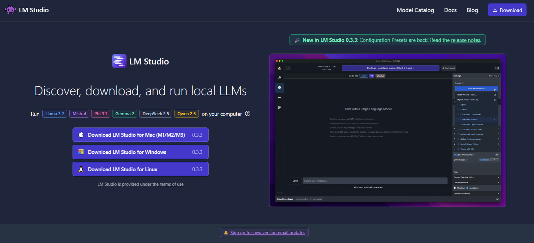
Task: Select the Llama 3.2 model tag
Action: point(55,114)
